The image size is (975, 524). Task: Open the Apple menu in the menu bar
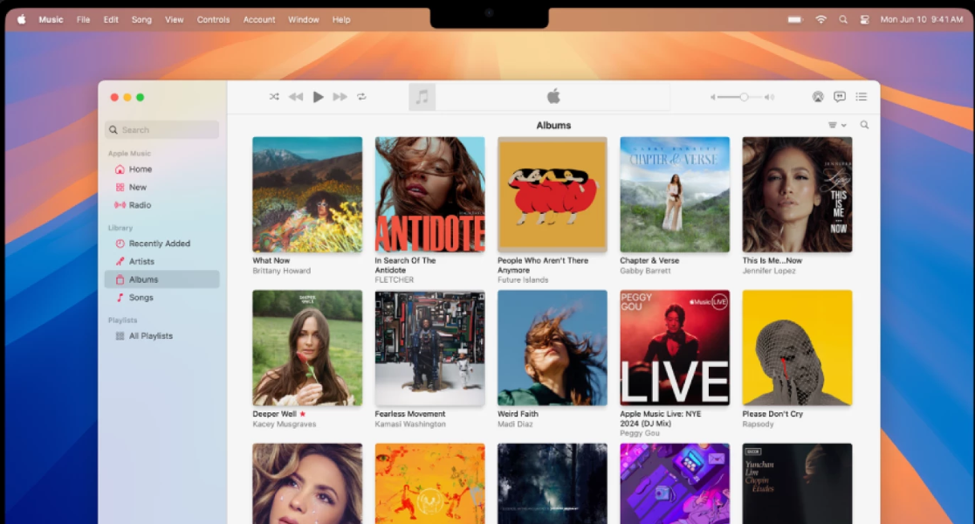point(21,19)
